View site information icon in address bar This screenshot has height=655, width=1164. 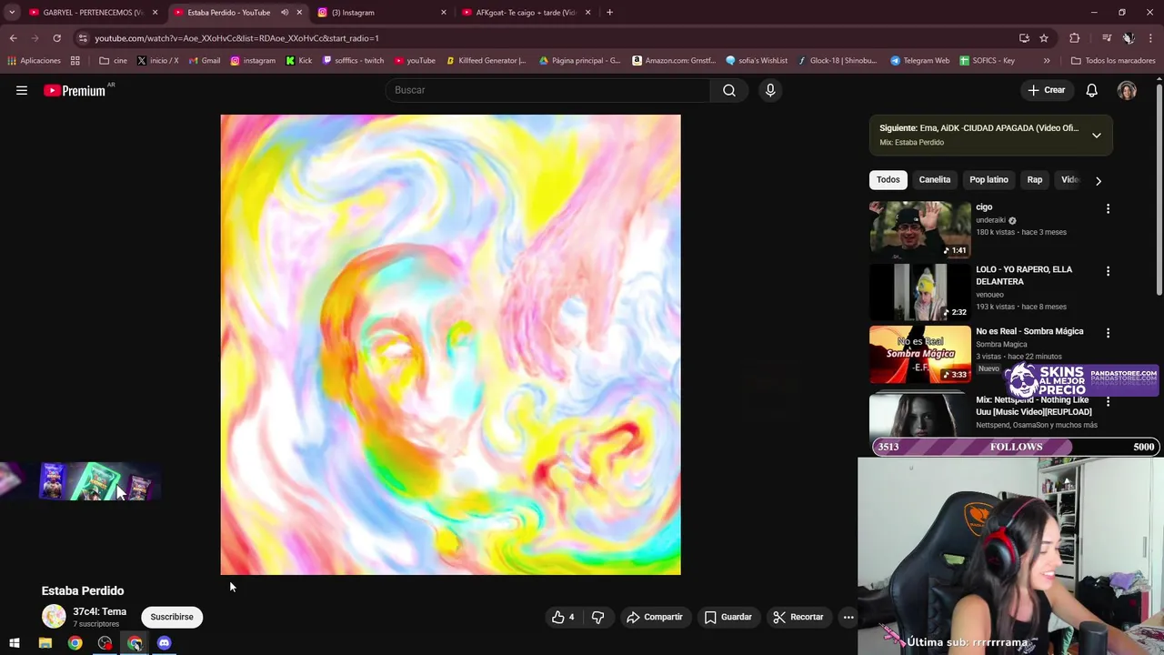click(x=83, y=38)
